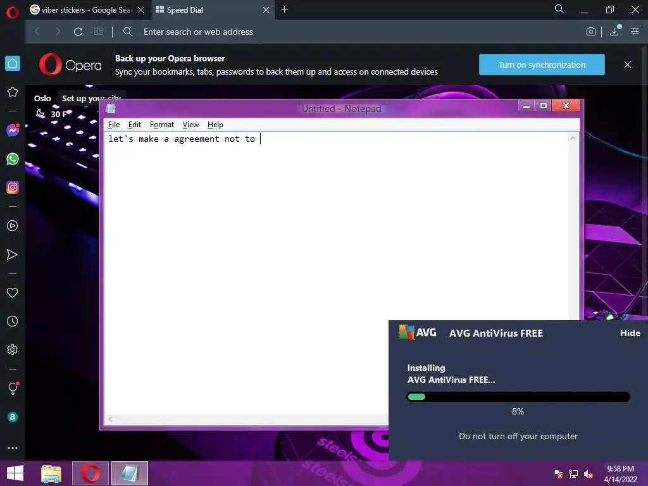Click the taskbar clock 9:58 PM

click(x=620, y=469)
